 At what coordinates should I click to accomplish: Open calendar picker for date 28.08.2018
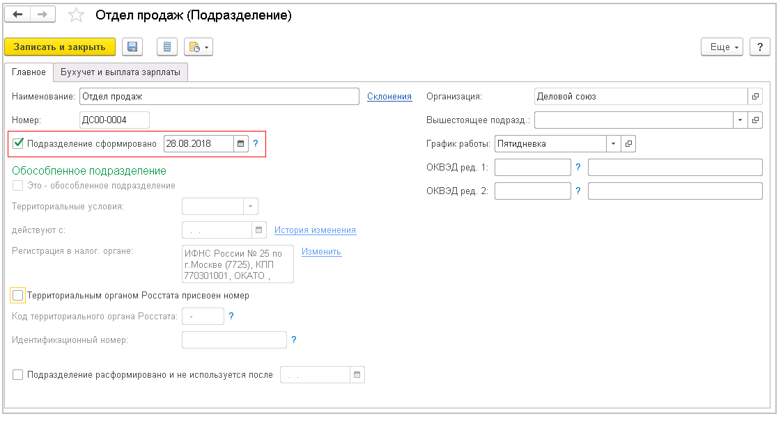point(240,143)
